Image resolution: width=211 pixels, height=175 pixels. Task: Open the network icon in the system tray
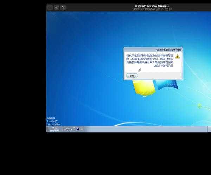67,129
